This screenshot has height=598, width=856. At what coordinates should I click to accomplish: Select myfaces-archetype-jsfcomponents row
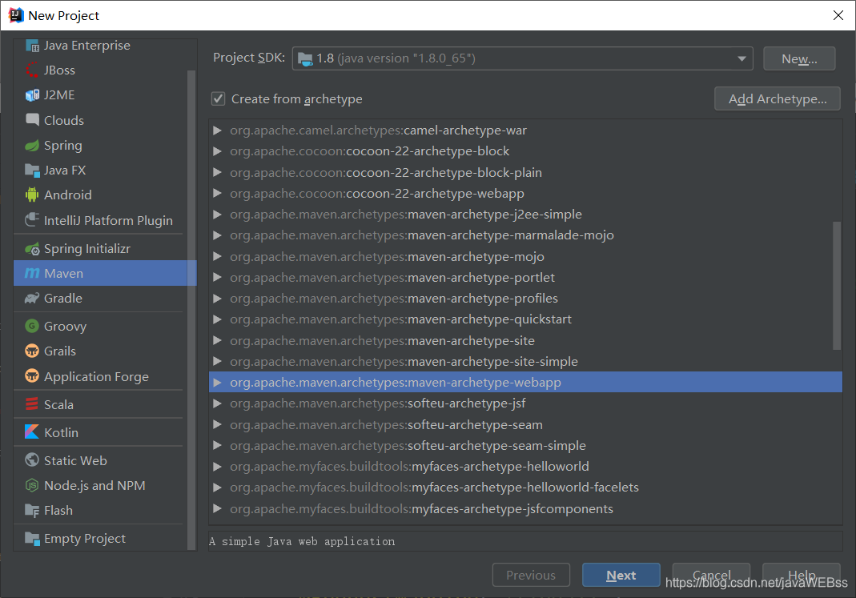click(x=525, y=508)
